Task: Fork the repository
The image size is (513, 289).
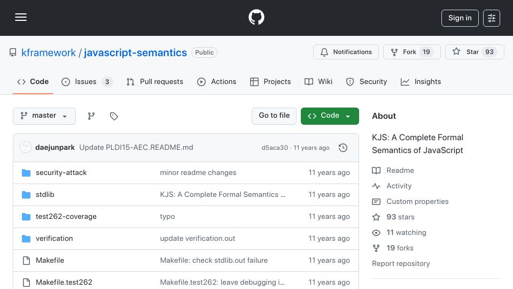Action: click(x=412, y=52)
